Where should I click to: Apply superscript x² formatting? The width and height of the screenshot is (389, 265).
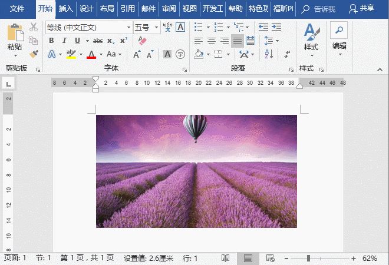tap(124, 41)
